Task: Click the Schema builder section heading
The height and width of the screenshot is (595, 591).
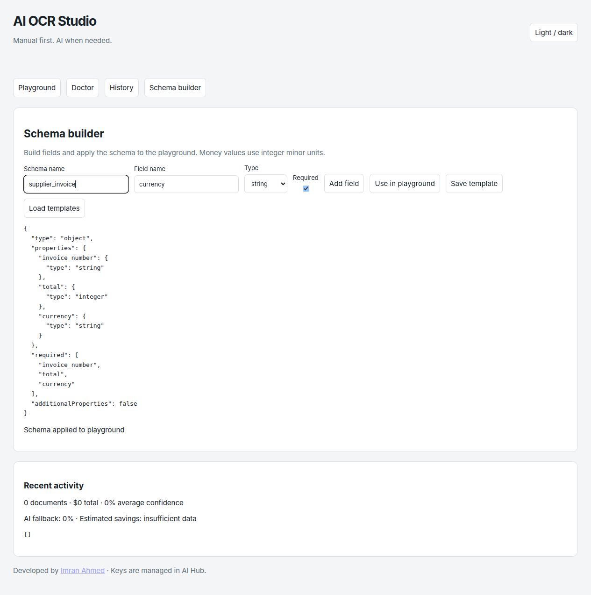Action: point(64,134)
